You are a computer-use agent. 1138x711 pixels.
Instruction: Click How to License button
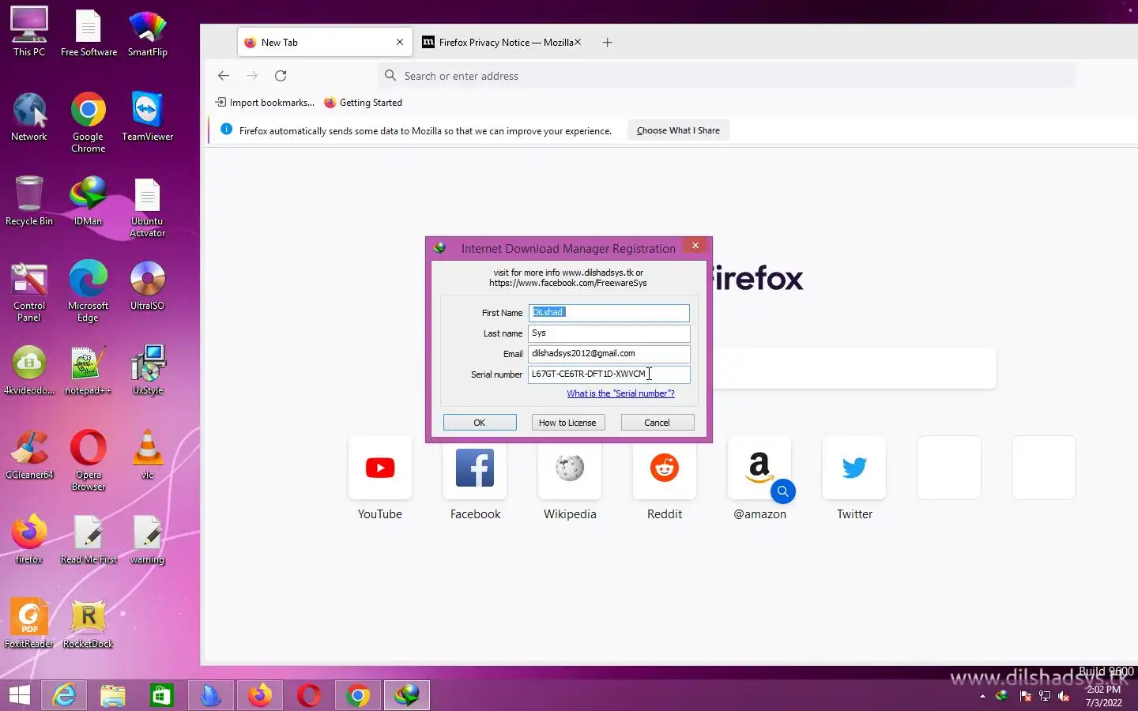tap(567, 423)
